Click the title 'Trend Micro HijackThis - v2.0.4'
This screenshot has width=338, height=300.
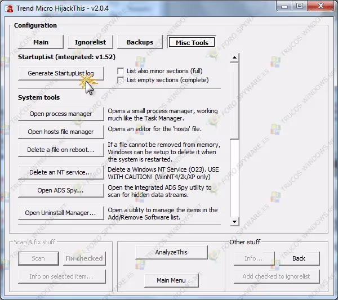[x=63, y=8]
